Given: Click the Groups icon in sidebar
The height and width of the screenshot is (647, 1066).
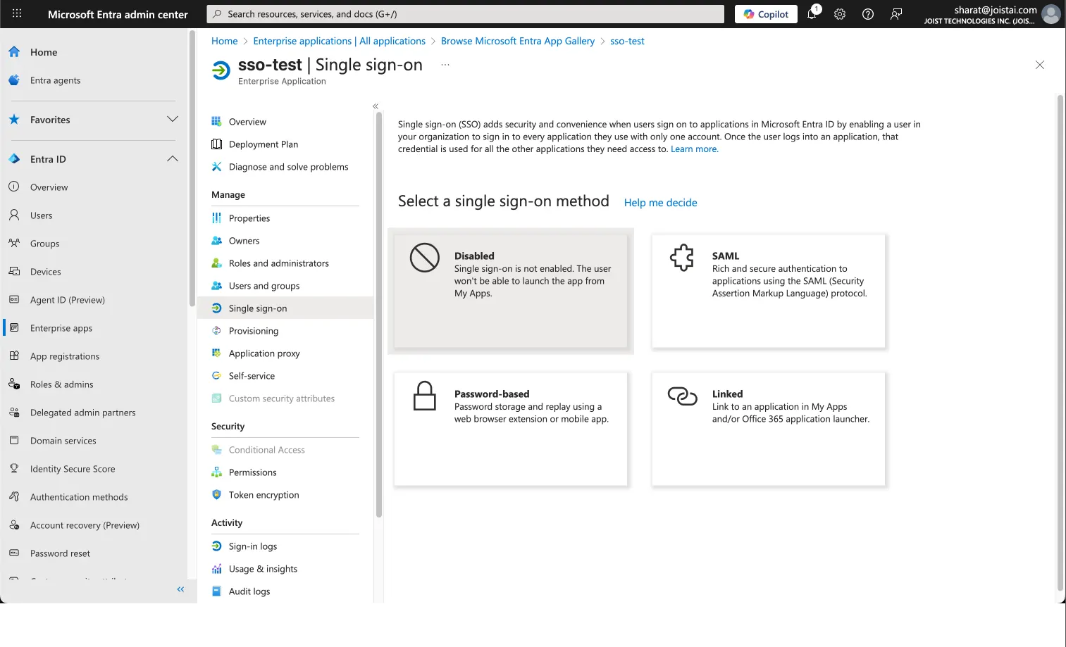Looking at the screenshot, I should 14,244.
